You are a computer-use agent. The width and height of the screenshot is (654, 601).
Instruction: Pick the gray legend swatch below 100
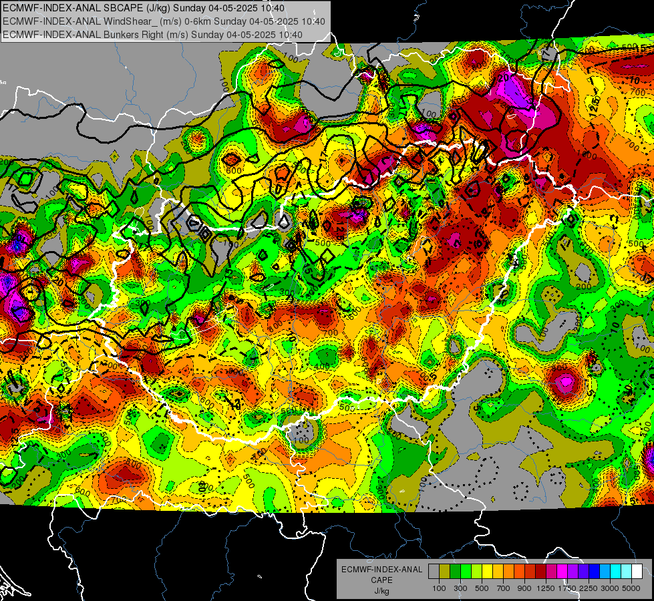(434, 572)
